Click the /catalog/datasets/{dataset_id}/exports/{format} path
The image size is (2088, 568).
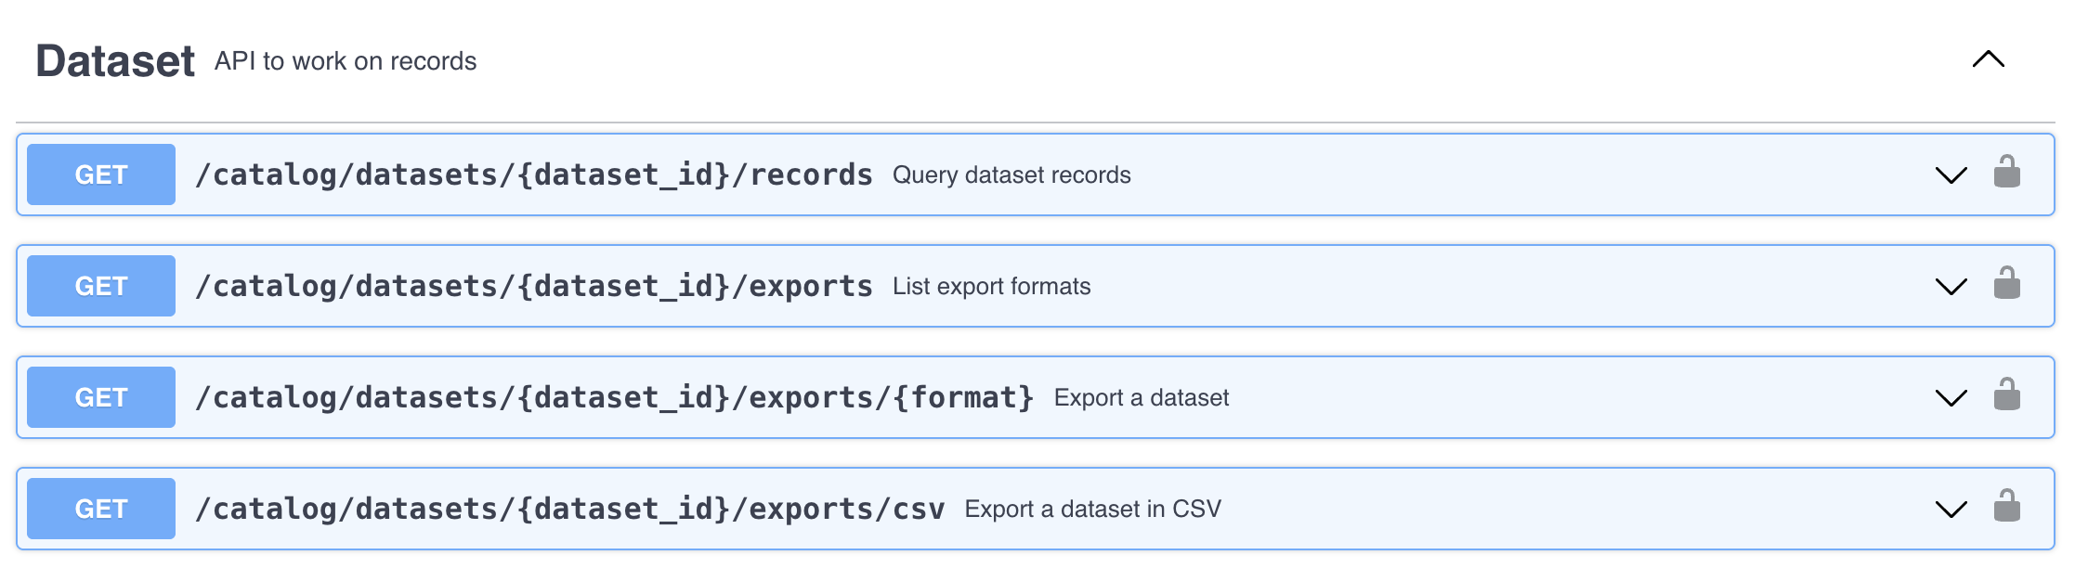click(614, 397)
